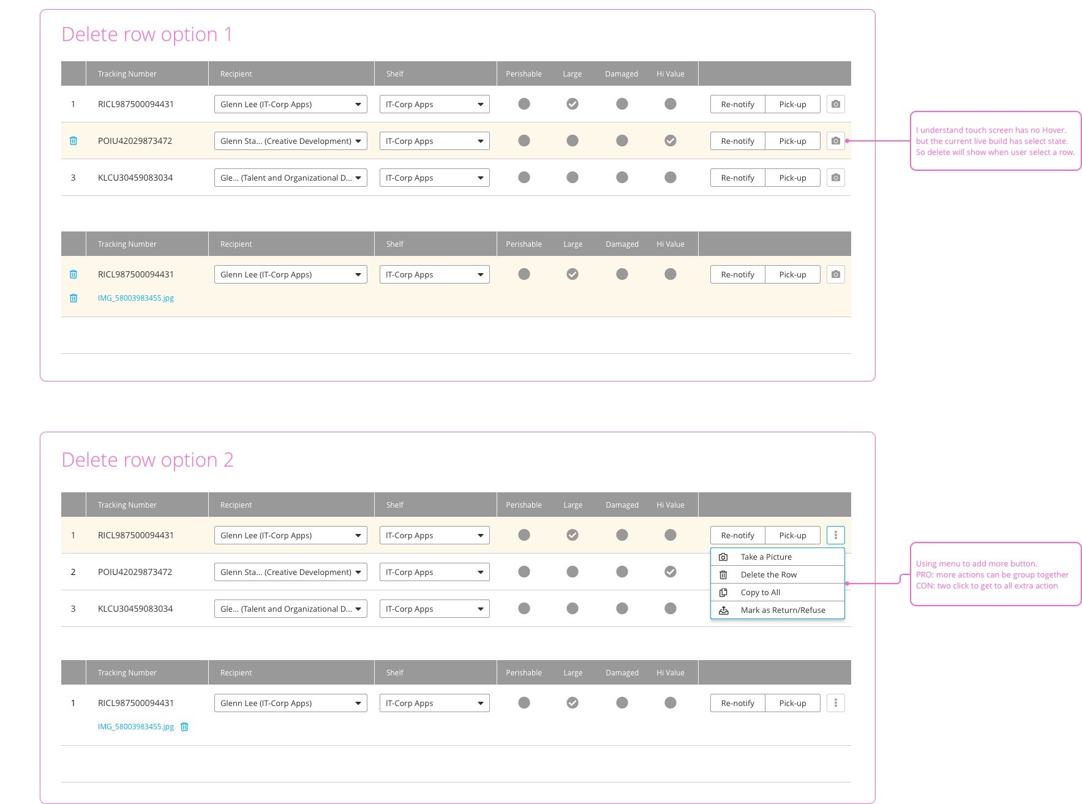Viewport: 1082px width, 804px height.
Task: Choose Copy to All from the open menu
Action: pos(778,592)
